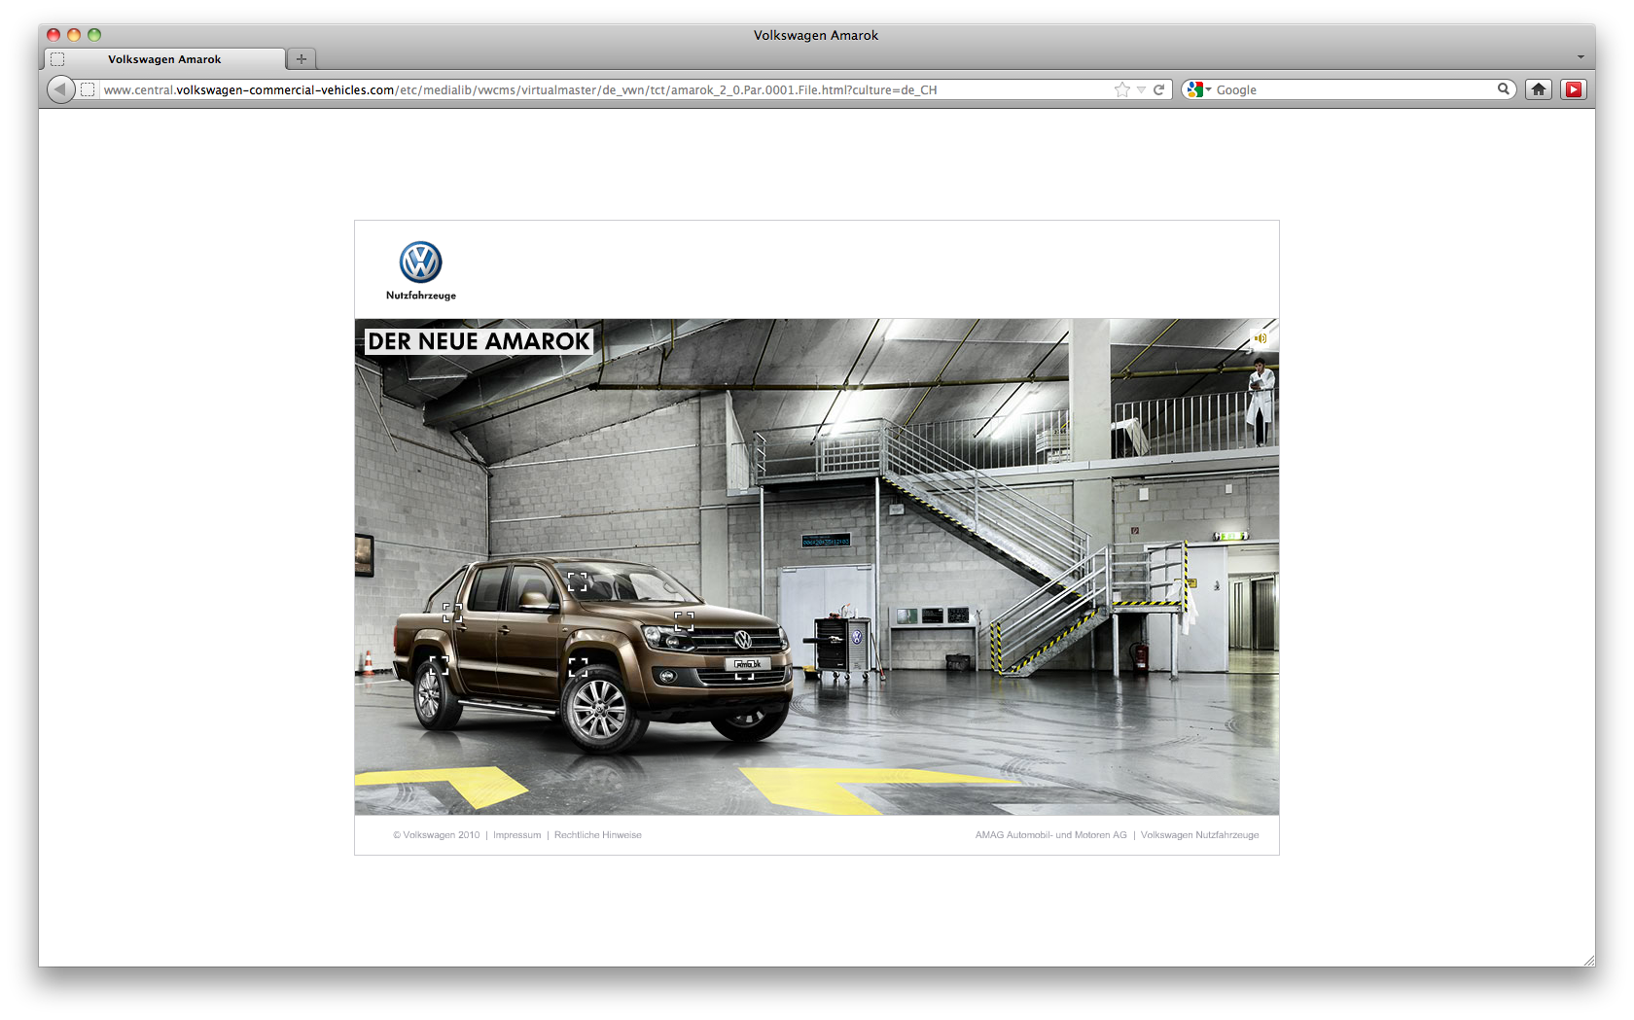Open the Volkswagen Nutzfahrzeuge footer link
1634x1020 pixels.
(1200, 835)
